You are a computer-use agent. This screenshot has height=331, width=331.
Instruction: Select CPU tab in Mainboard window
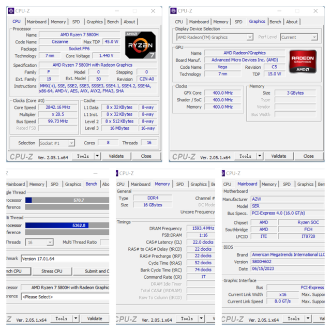(227, 184)
